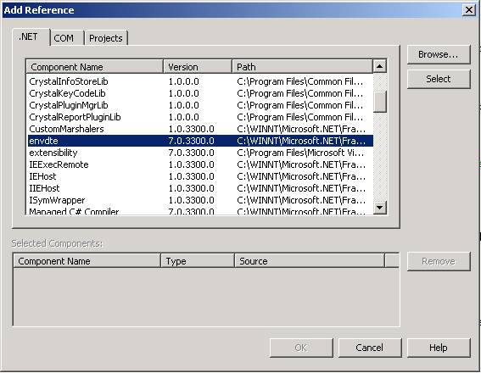481x373 pixels.
Task: Click the component list scrollbar thumb
Action: tap(380, 102)
